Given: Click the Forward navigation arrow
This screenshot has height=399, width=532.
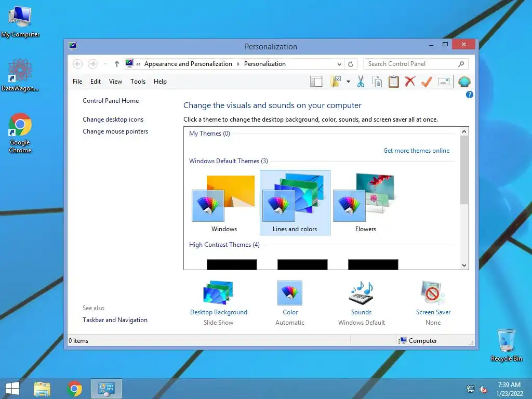Looking at the screenshot, I should (x=92, y=64).
